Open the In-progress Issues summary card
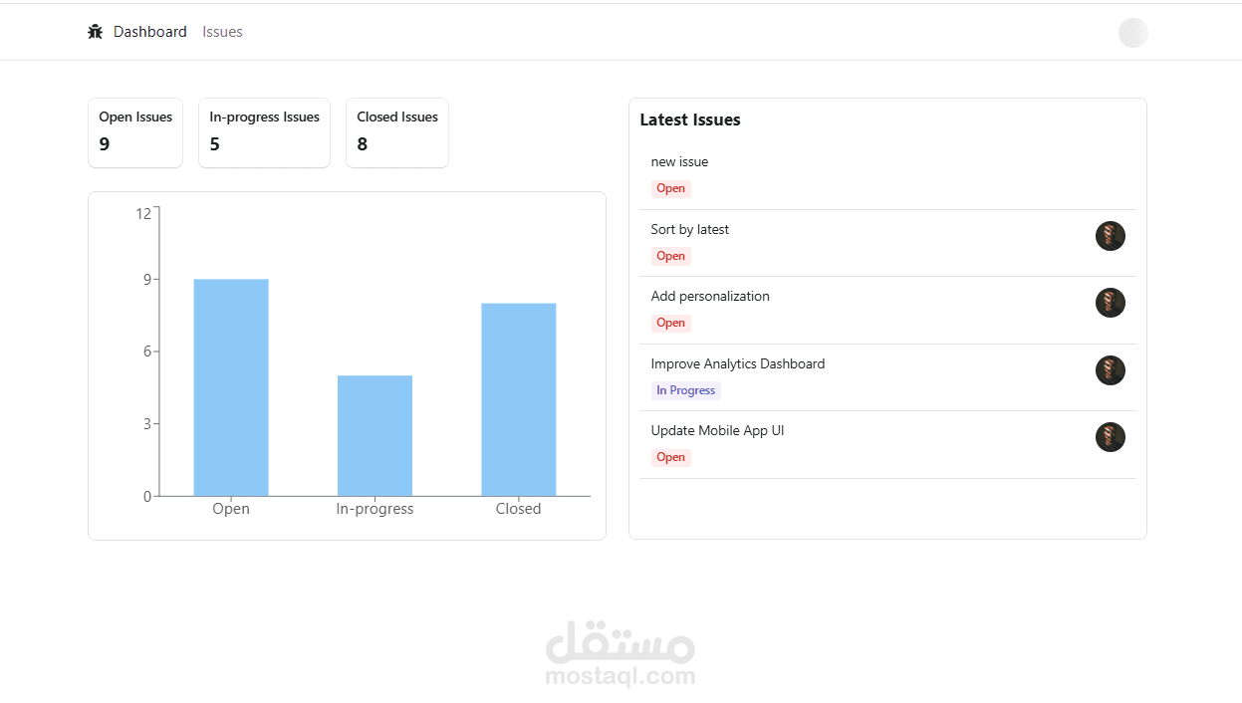 coord(264,132)
